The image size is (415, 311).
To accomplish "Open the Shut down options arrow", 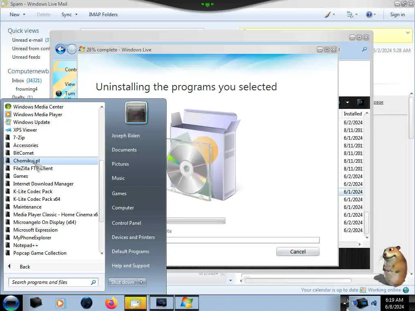I will tap(141, 282).
